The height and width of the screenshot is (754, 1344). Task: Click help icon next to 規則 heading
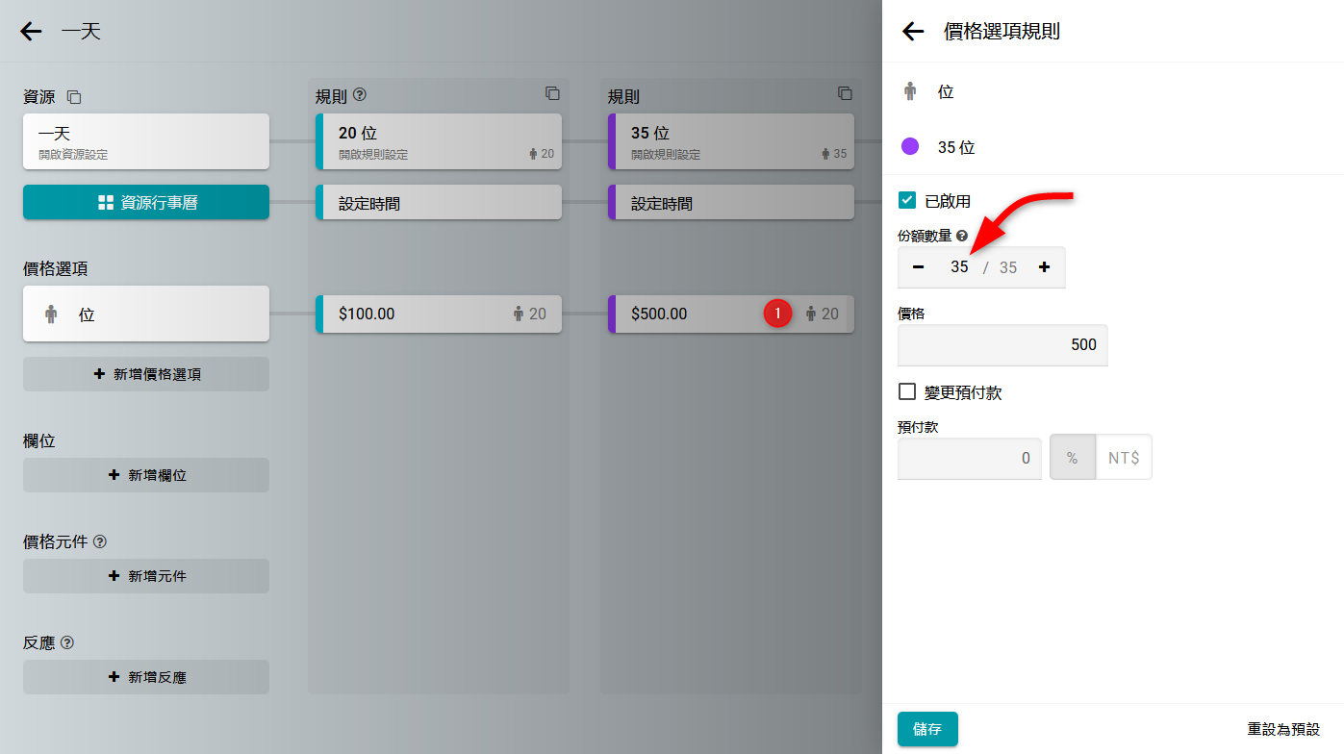[x=360, y=95]
